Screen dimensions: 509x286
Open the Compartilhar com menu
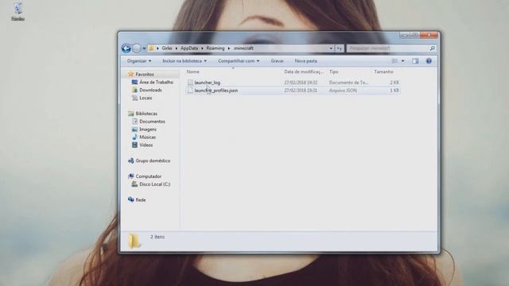239,61
